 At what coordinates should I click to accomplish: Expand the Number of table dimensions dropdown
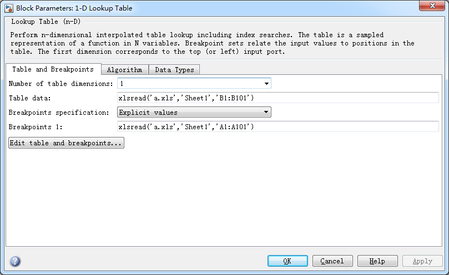pyautogui.click(x=194, y=84)
